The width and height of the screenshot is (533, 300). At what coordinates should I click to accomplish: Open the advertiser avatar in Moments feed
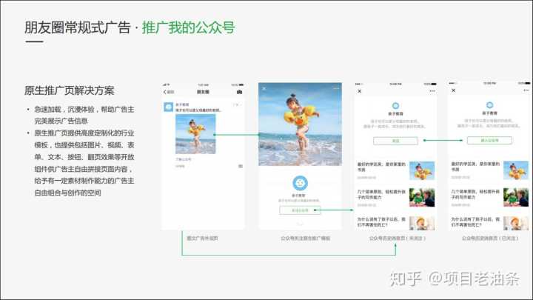click(168, 107)
